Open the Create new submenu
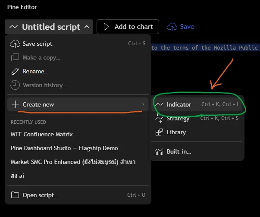Image resolution: width=260 pixels, height=217 pixels. click(x=78, y=104)
